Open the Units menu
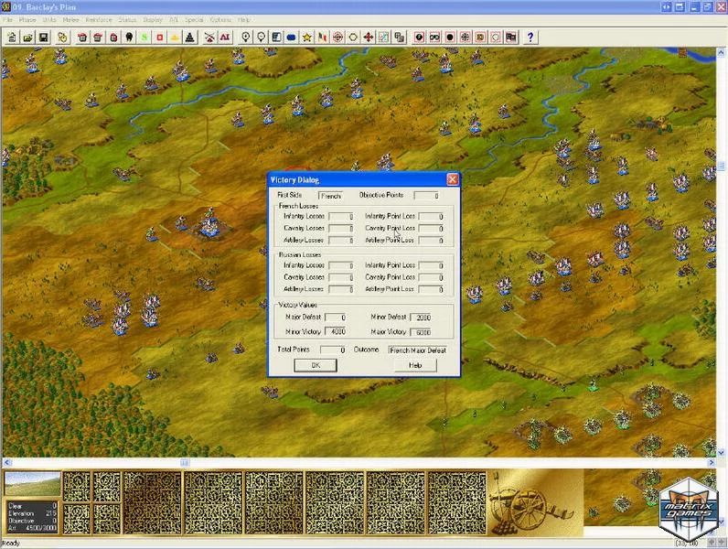This screenshot has height=549, width=728. [x=49, y=20]
